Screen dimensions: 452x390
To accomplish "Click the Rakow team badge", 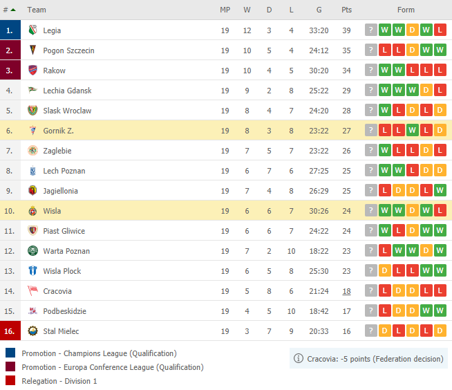I will click(33, 70).
